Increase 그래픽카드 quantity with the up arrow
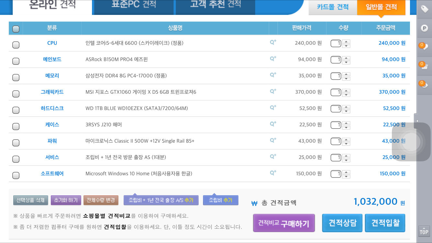 click(347, 90)
